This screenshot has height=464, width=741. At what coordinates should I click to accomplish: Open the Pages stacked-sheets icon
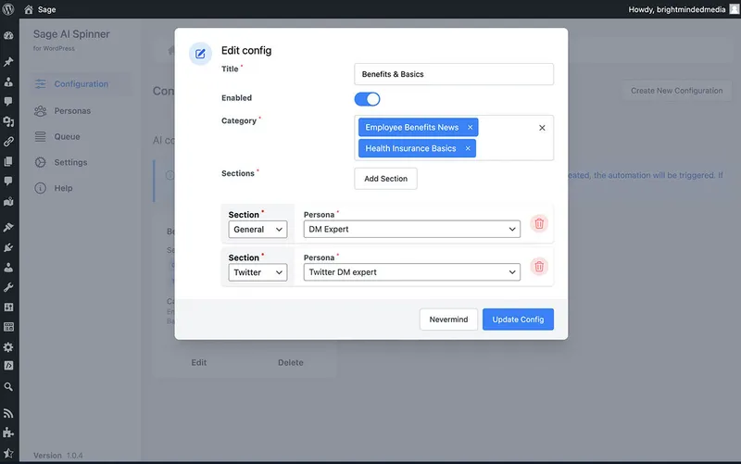click(x=8, y=161)
